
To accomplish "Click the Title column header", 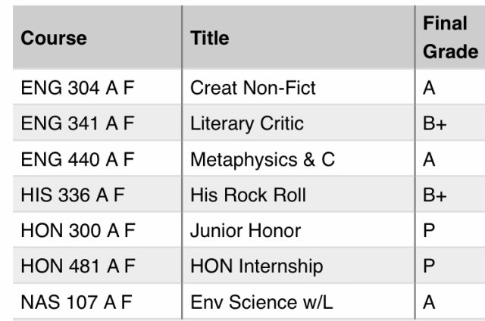I will point(210,38).
